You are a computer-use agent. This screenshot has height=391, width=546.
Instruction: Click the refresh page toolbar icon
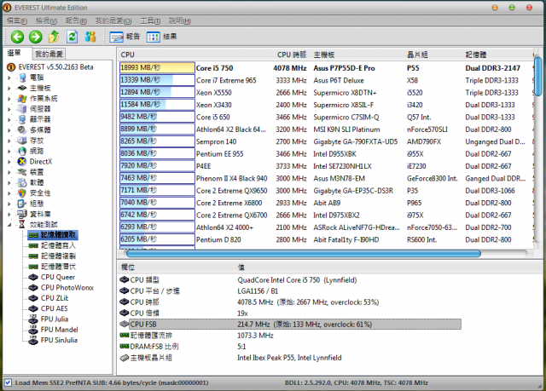coord(72,37)
